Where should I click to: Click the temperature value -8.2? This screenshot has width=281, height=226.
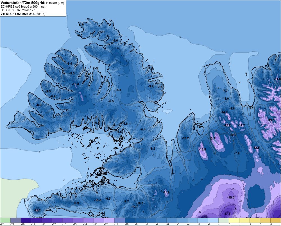point(153,149)
